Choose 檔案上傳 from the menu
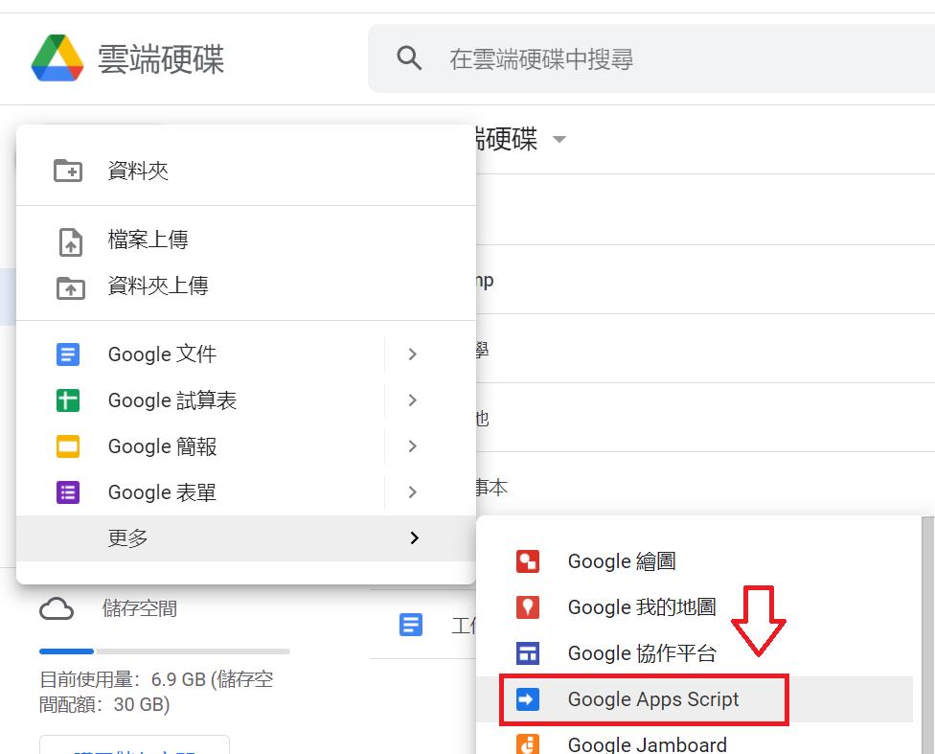Viewport: 935px width, 754px height. click(x=245, y=240)
